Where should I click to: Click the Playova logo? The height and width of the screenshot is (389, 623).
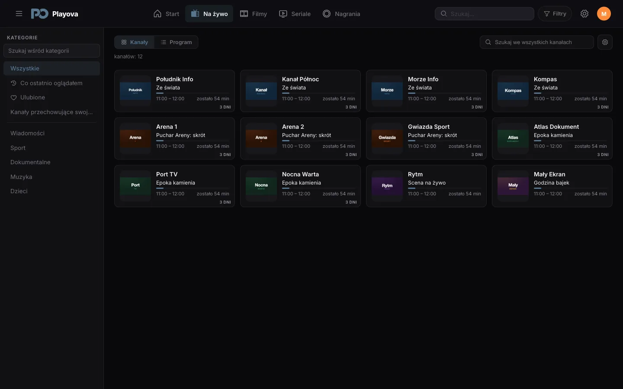(x=55, y=14)
